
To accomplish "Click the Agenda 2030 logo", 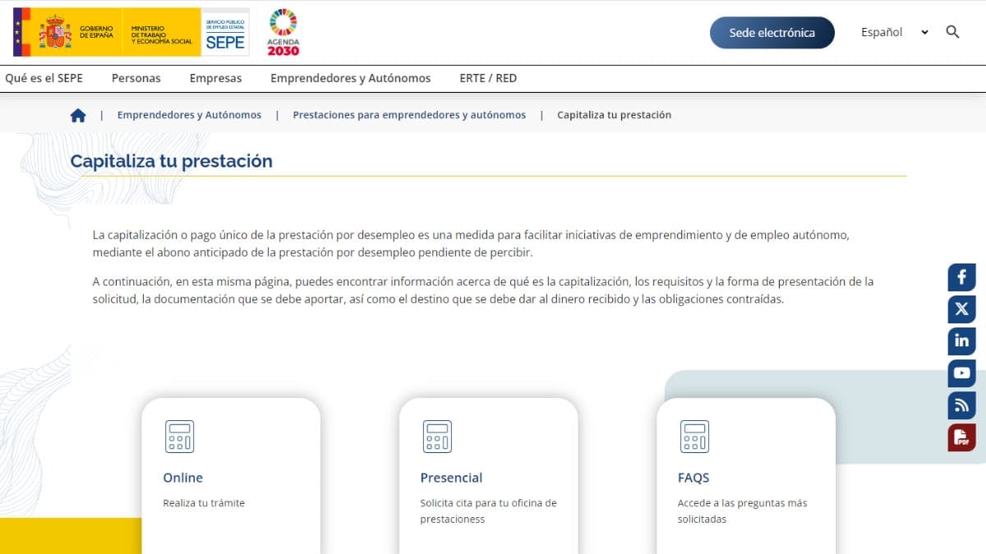I will point(283,32).
